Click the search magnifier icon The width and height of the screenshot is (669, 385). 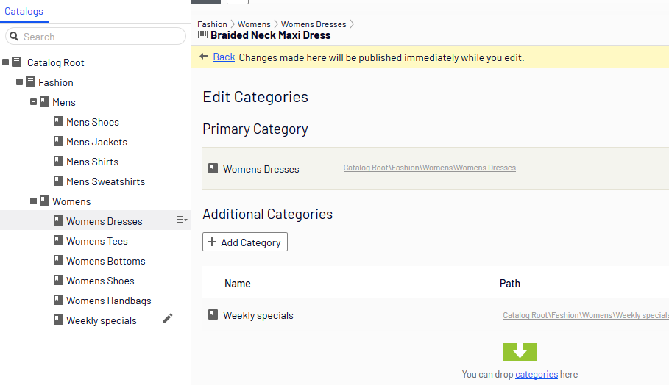tap(14, 37)
